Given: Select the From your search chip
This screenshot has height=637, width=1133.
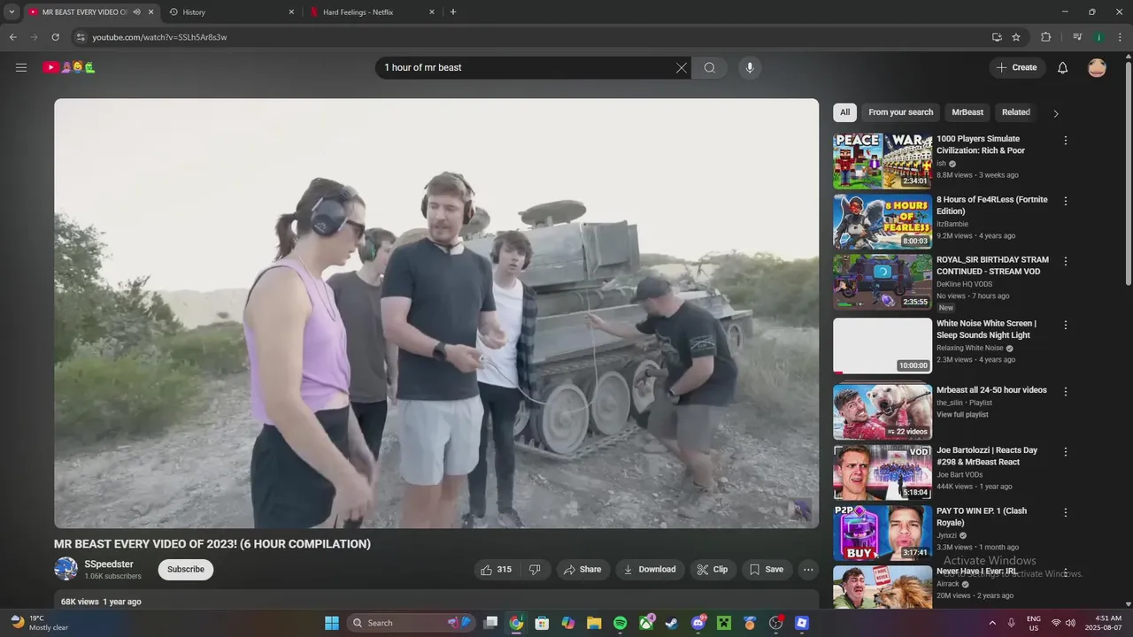Looking at the screenshot, I should 900,112.
